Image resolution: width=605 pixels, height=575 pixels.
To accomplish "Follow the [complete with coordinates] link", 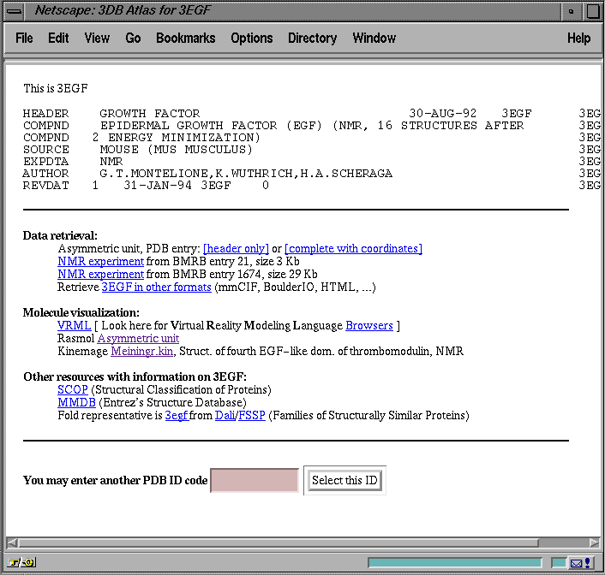I will point(353,249).
